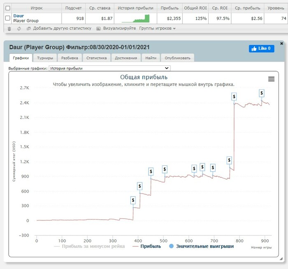288x269 pixels.
Task: Click the История прибыли column header
Action: click(x=135, y=8)
